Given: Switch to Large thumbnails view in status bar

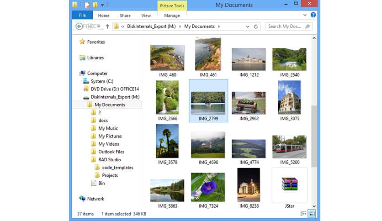Looking at the screenshot, I should click(312, 214).
